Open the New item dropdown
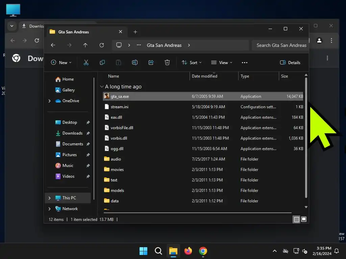Screen dimensions: 346x259 tap(61, 62)
